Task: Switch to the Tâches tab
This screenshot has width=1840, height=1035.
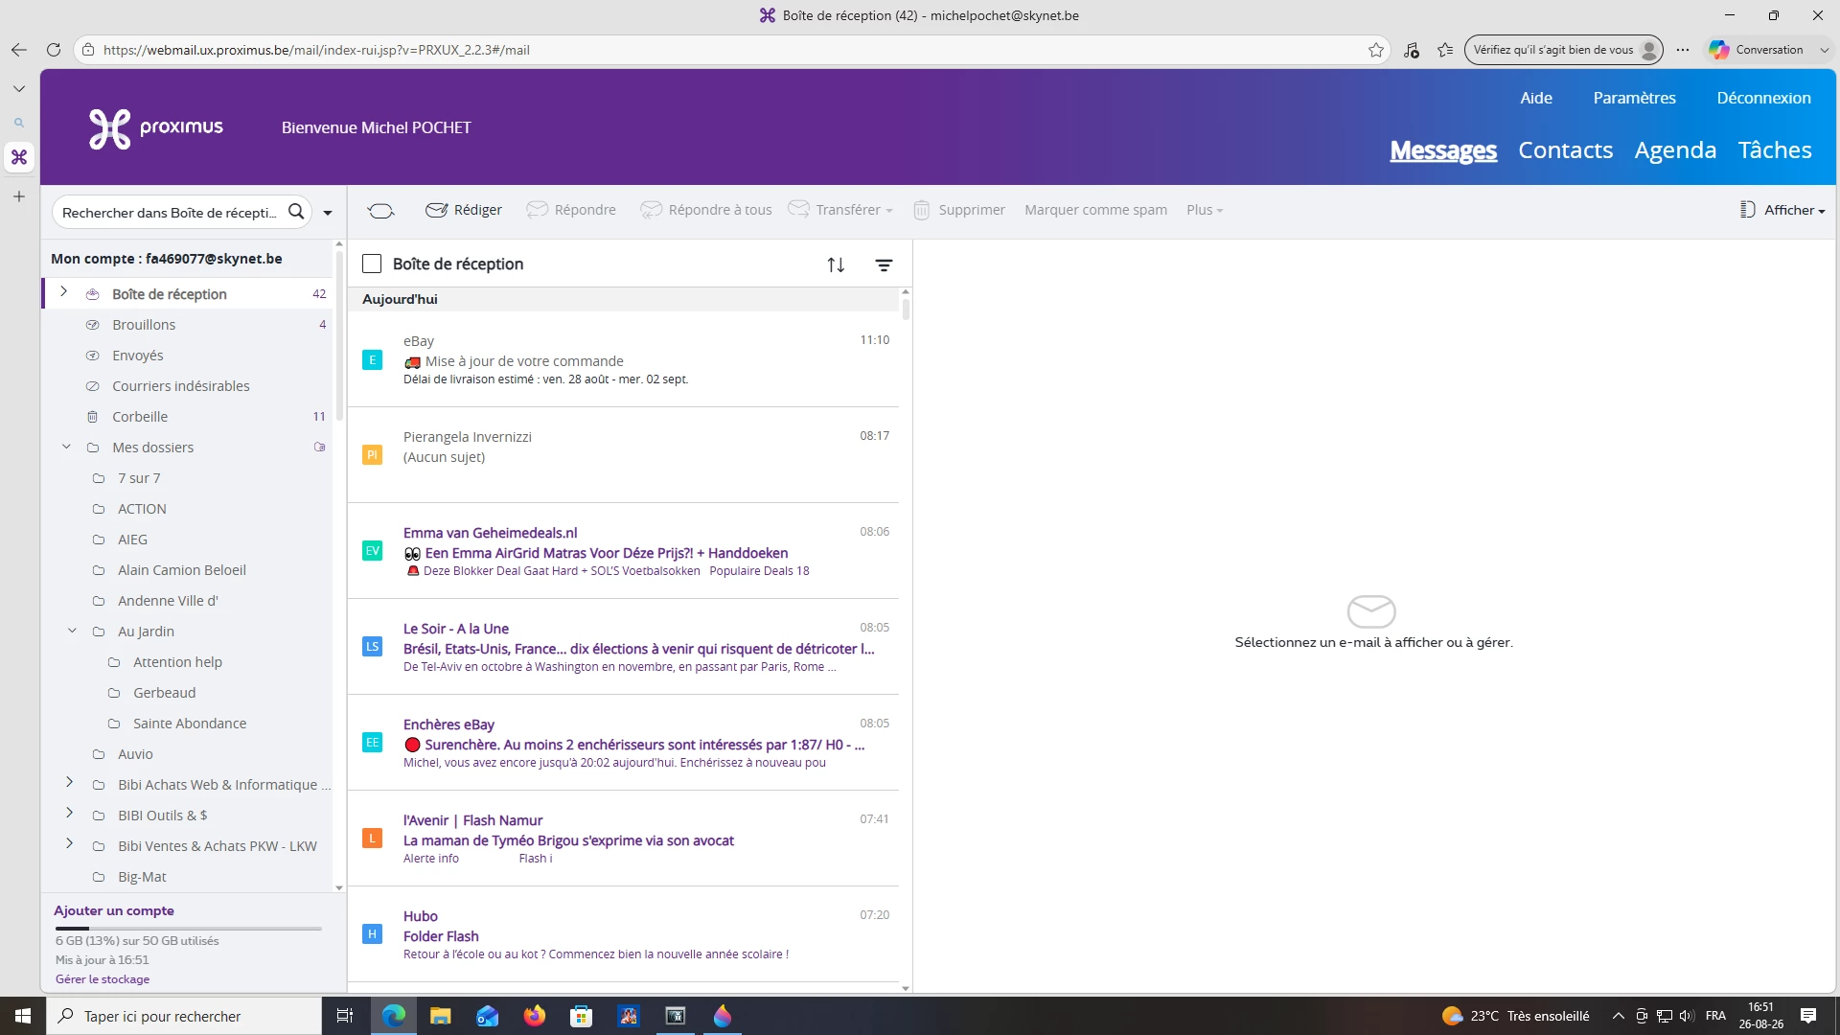Action: (x=1775, y=150)
